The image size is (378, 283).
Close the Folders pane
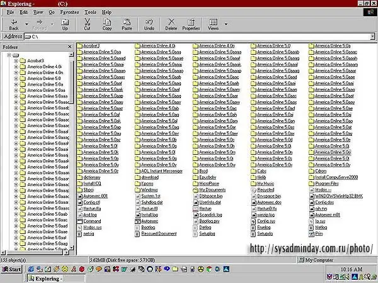pos(70,47)
